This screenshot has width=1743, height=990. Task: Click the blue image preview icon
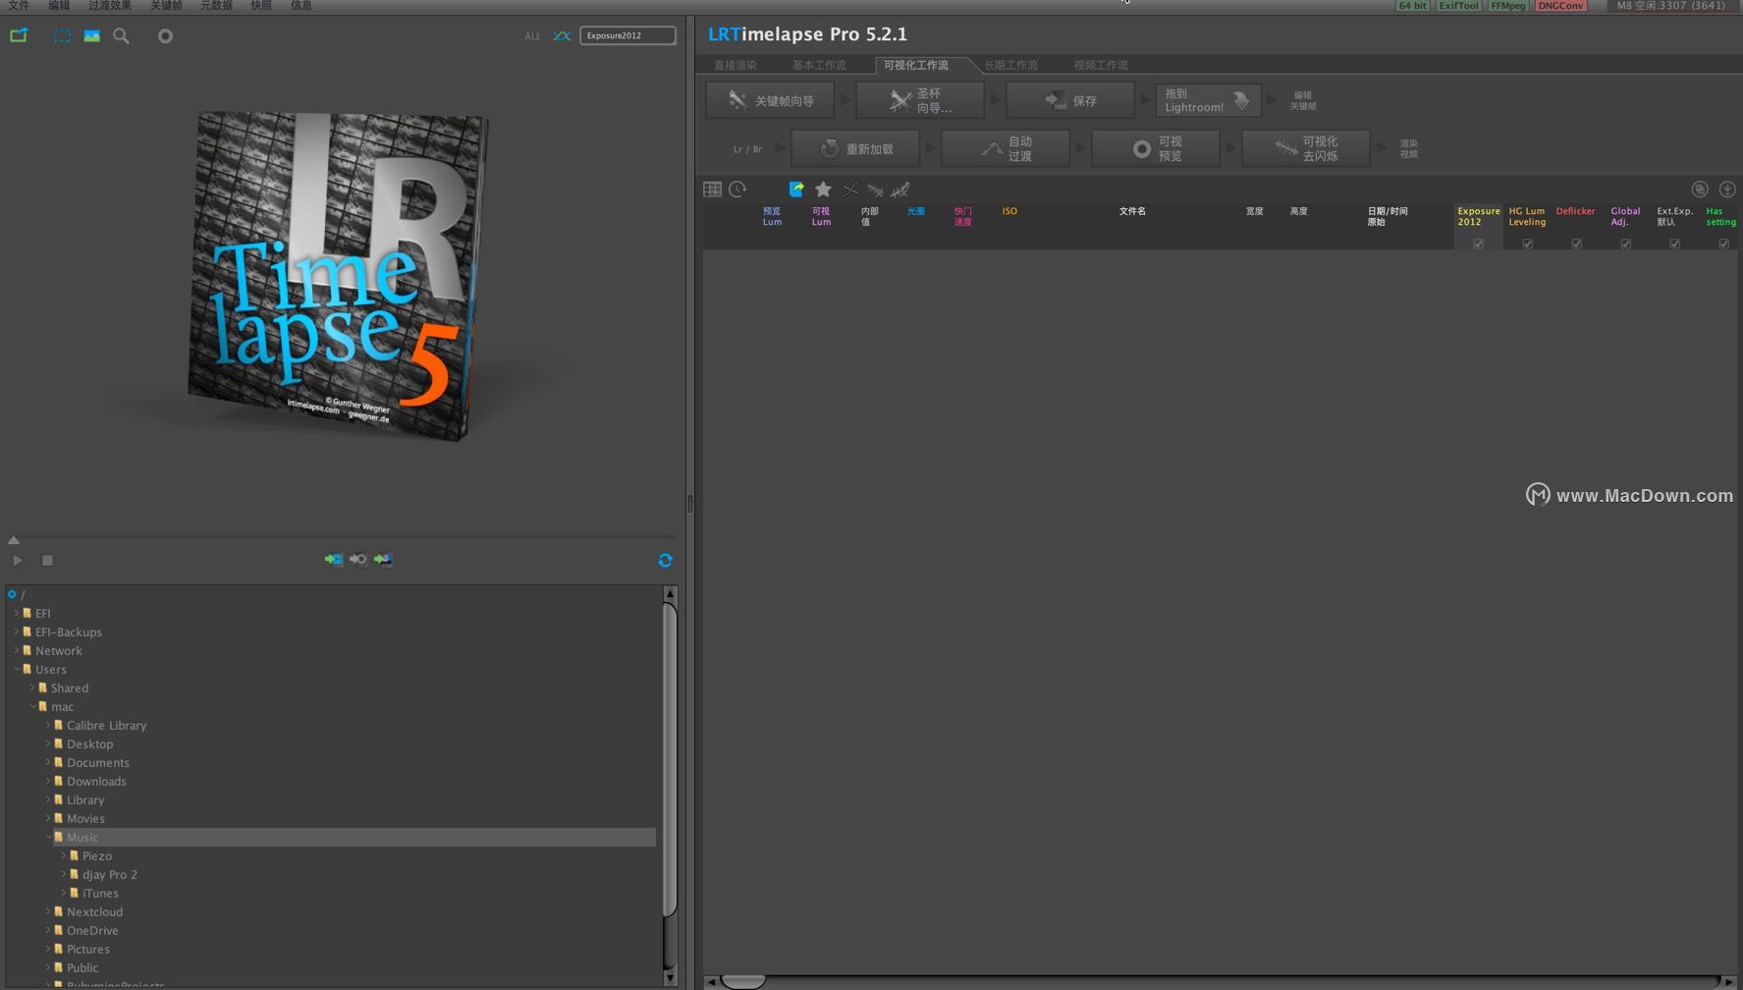91,35
